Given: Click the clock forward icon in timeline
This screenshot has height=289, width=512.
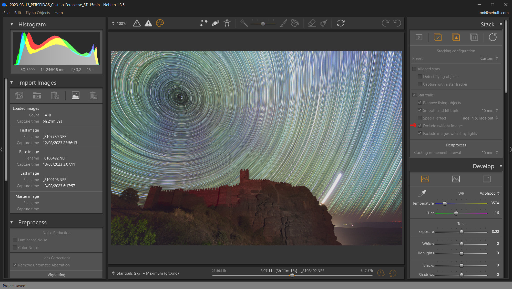Looking at the screenshot, I should click(381, 273).
